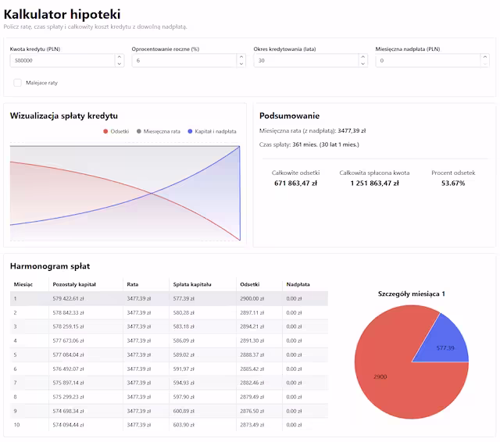Hide the Kapitał i nadpłata legend series
Image resolution: width=500 pixels, height=442 pixels.
[211, 131]
